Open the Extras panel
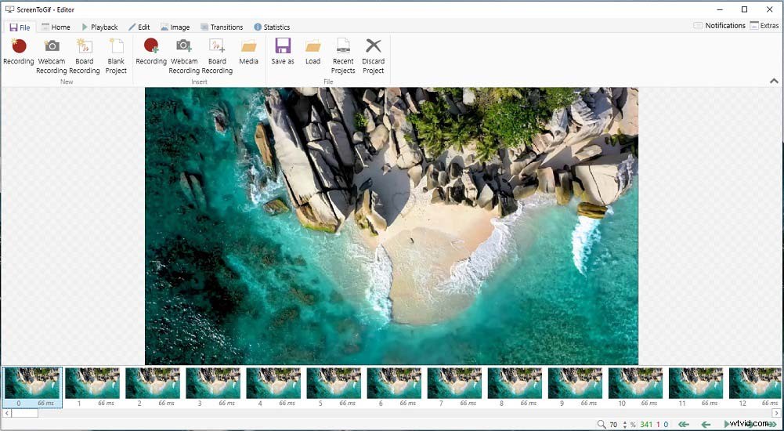784x431 pixels. pos(764,26)
